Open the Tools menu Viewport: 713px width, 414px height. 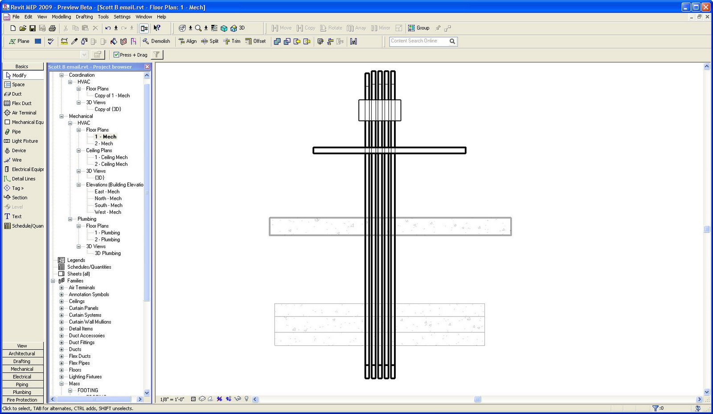[103, 17]
